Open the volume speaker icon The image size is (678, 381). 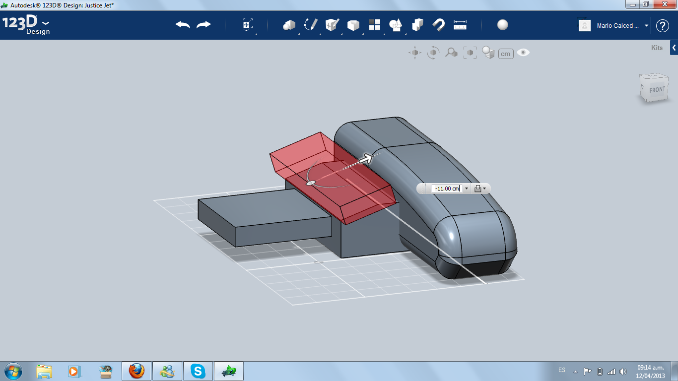click(623, 371)
